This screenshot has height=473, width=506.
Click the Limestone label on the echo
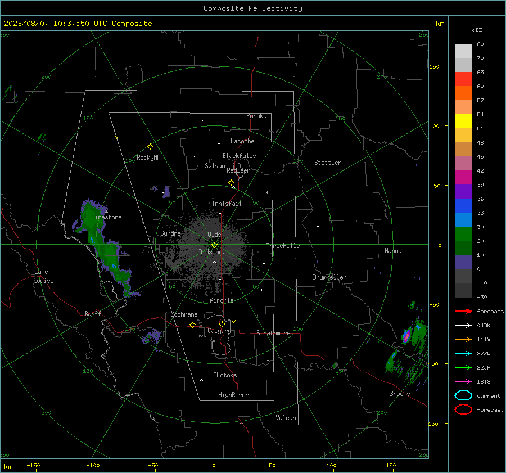coord(106,217)
